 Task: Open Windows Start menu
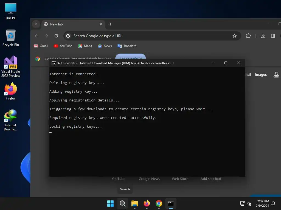[x=110, y=203]
